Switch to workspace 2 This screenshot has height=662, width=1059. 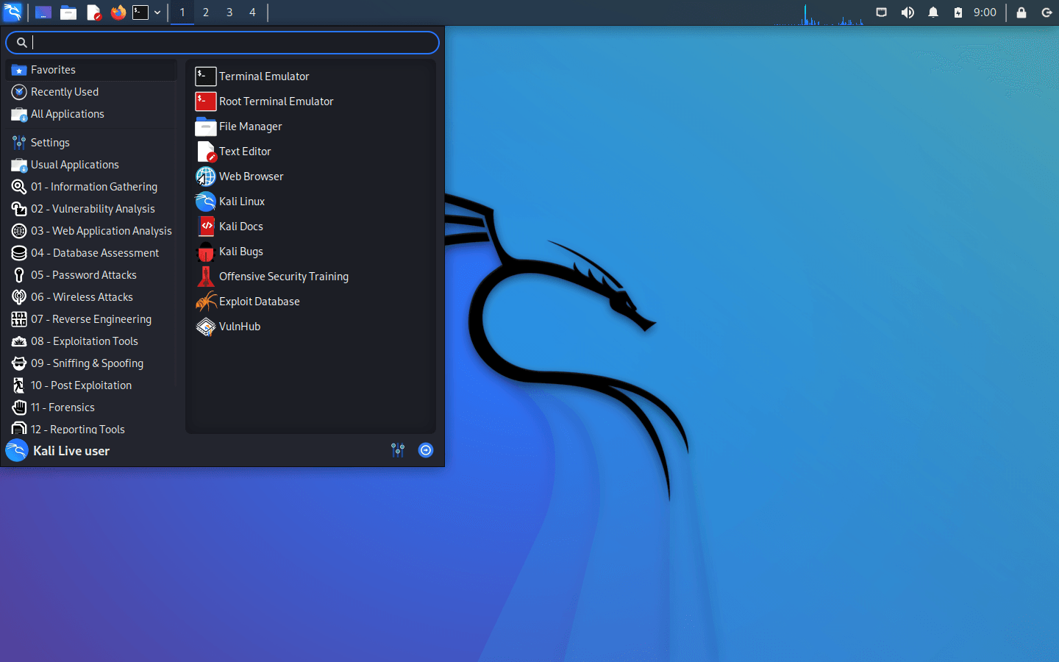pos(206,13)
